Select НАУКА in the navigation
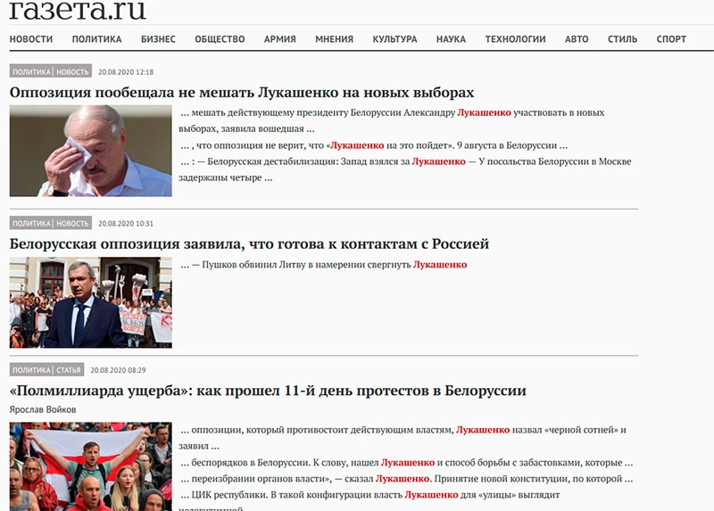This screenshot has width=714, height=511. click(x=451, y=39)
